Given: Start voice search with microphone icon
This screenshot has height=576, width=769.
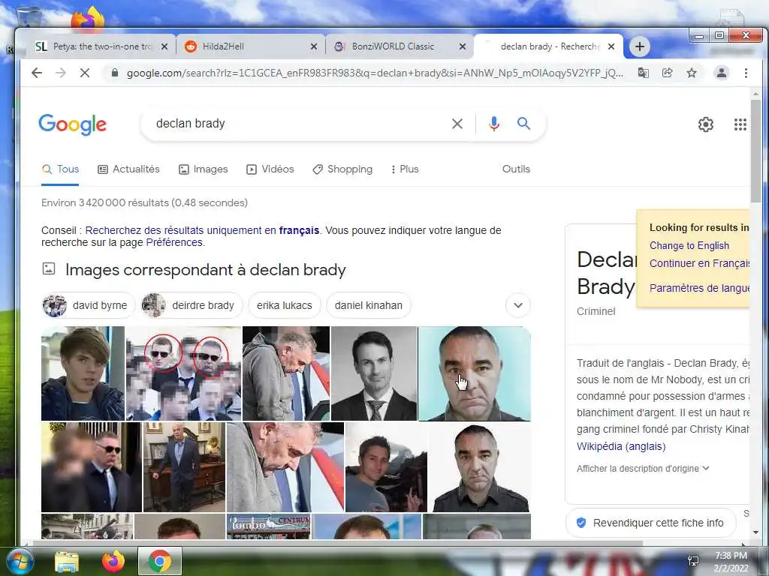Looking at the screenshot, I should (494, 124).
